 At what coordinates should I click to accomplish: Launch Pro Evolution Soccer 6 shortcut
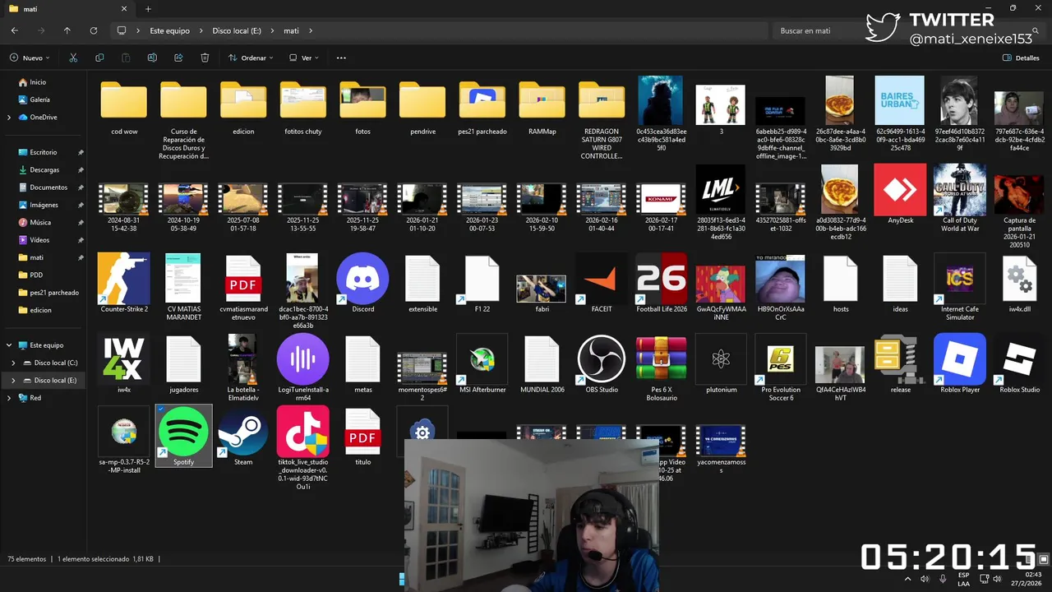click(x=781, y=359)
